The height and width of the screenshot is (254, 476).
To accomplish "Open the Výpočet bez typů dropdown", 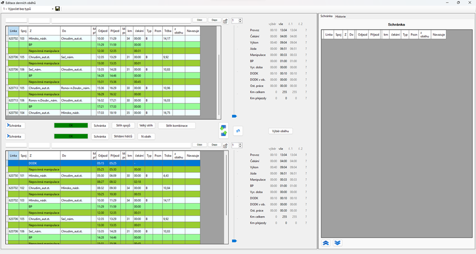I will click(x=52, y=9).
